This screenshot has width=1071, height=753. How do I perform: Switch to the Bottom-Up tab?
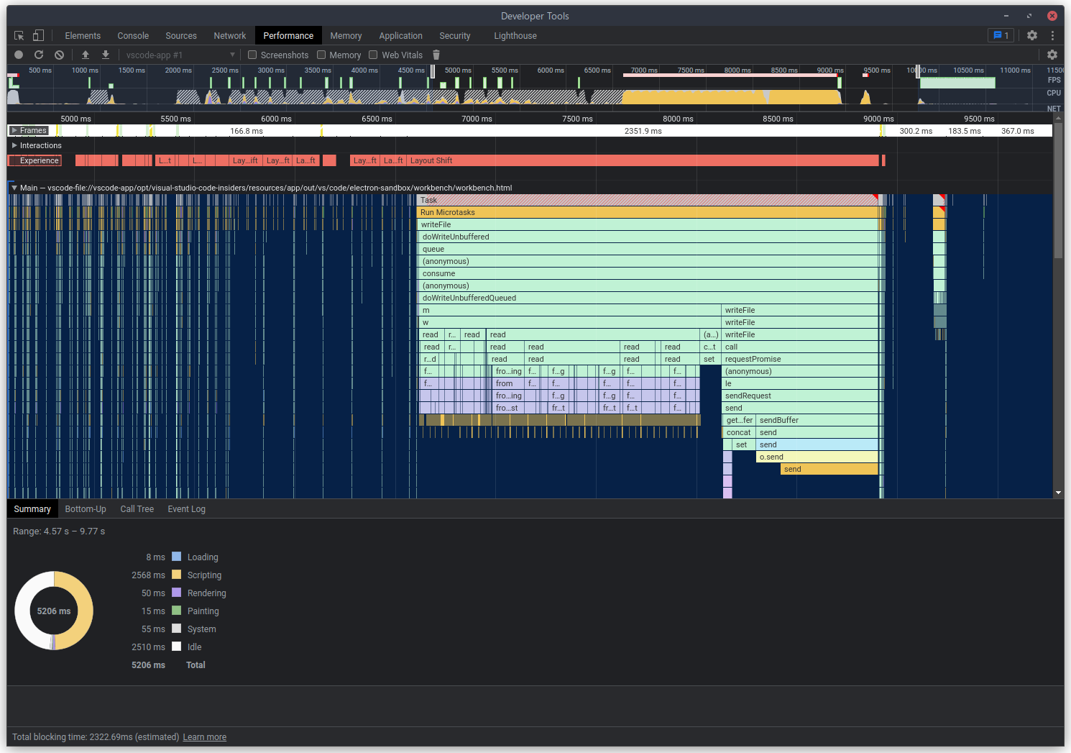(x=86, y=508)
